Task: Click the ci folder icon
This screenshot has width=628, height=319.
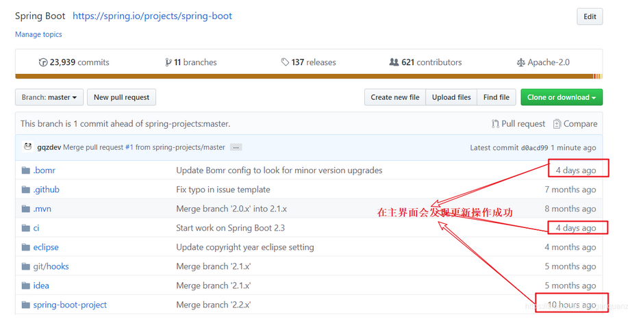Action: click(x=26, y=228)
